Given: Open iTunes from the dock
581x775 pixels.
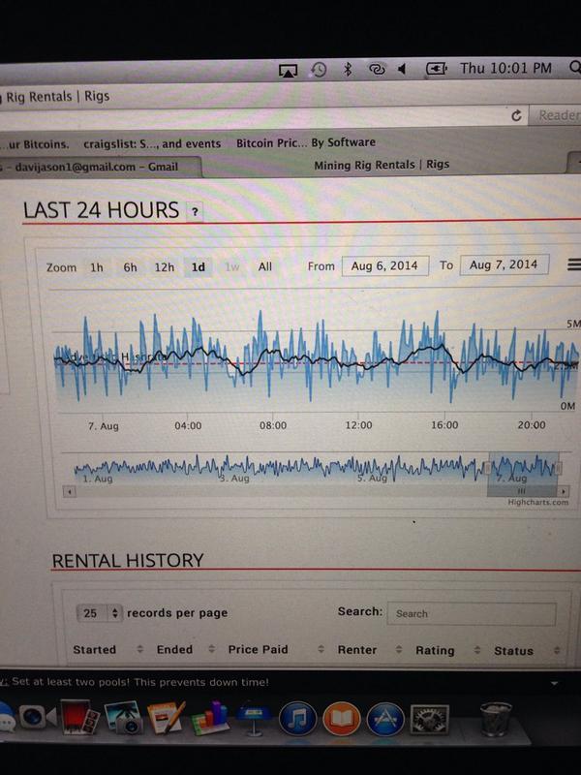Looking at the screenshot, I should 297,719.
